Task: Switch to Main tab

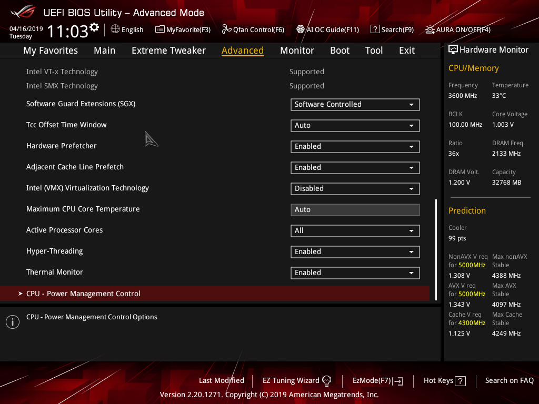Action: 105,50
